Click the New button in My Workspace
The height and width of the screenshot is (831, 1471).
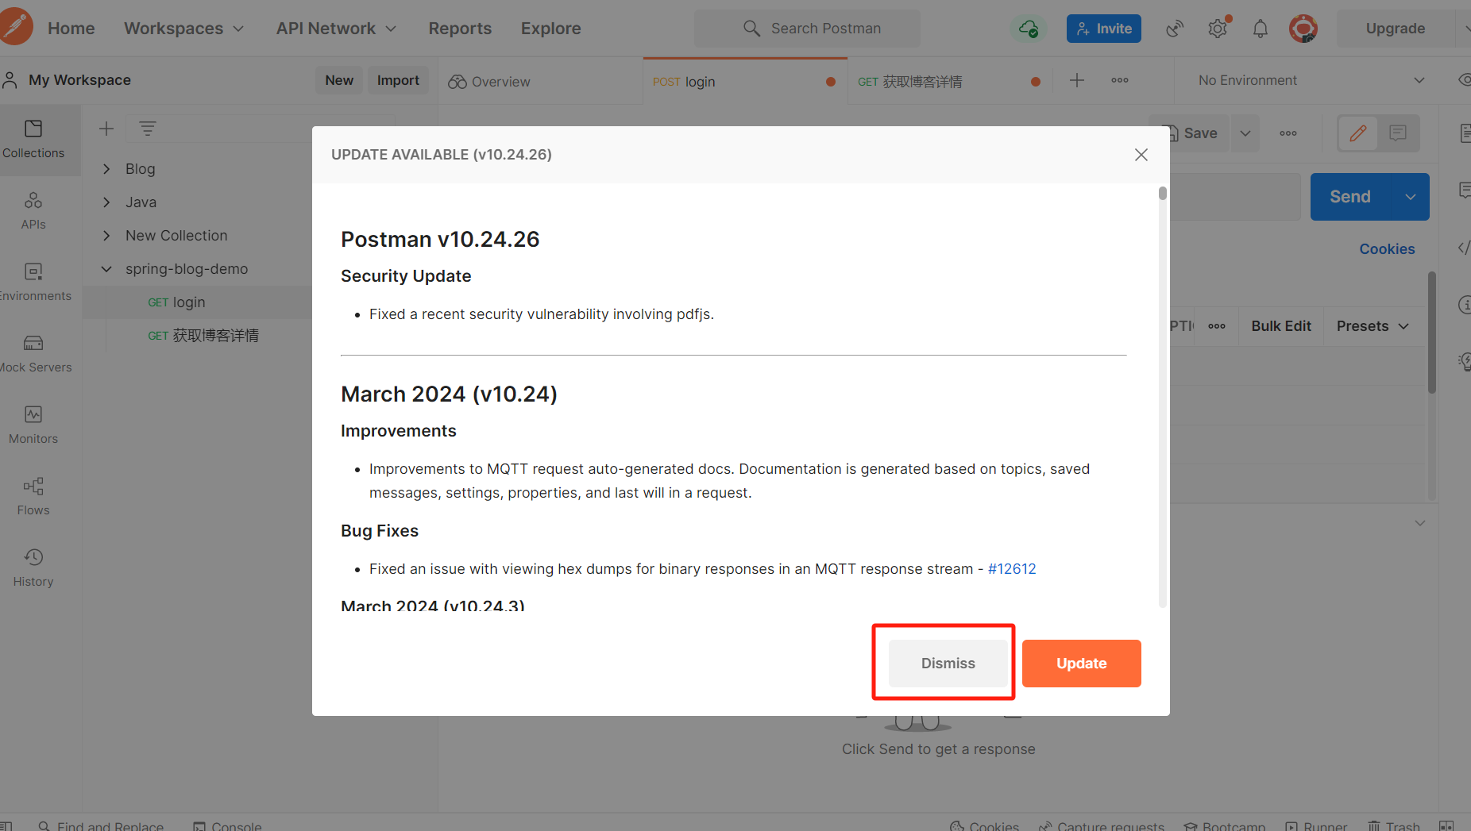tap(339, 80)
